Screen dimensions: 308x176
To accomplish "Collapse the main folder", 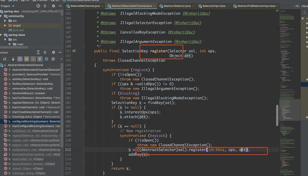I will (10, 44).
